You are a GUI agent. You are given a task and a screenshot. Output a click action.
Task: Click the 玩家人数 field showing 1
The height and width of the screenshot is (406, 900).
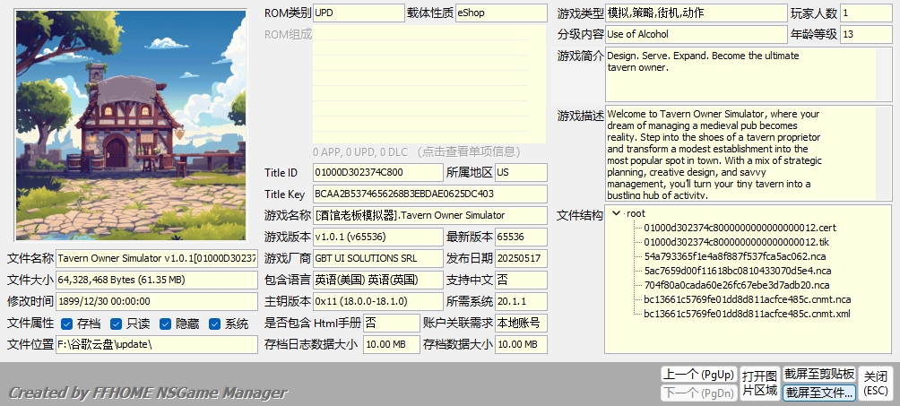click(866, 13)
